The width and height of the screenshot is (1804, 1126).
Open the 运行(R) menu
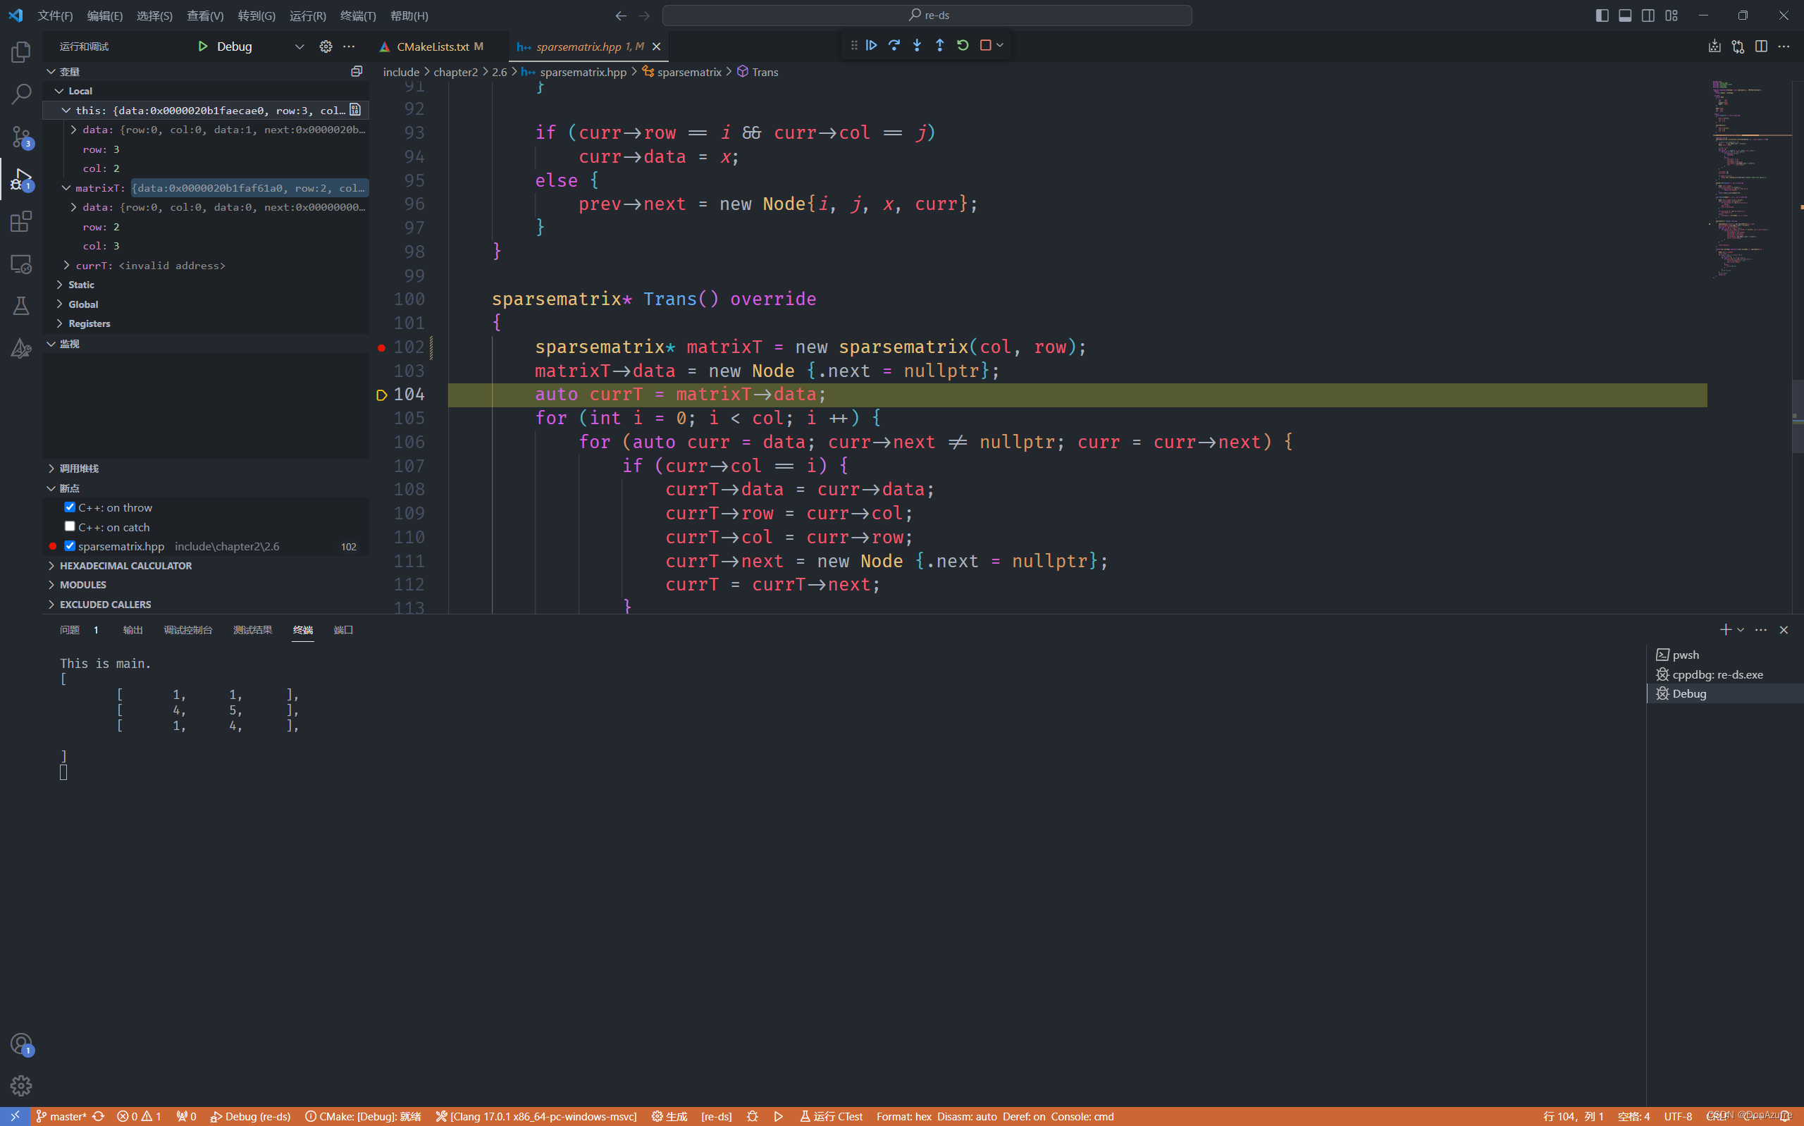tap(307, 15)
